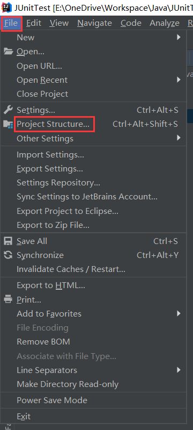Click the wrench icon beside Settings

click(x=8, y=110)
